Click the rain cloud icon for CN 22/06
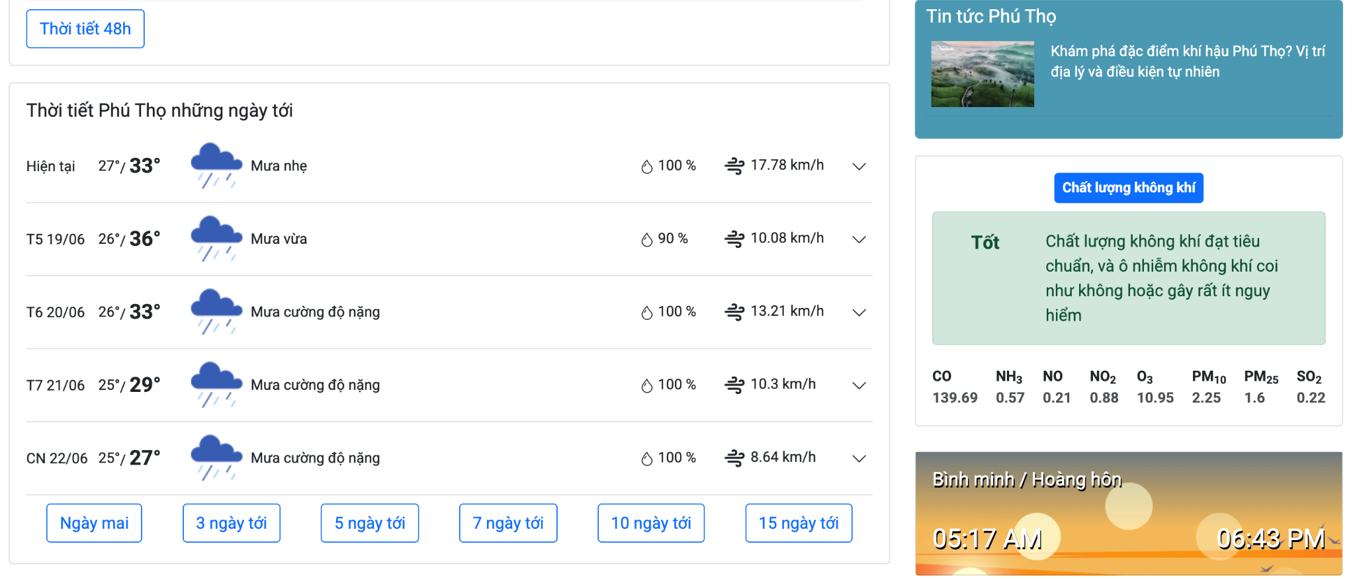Image resolution: width=1355 pixels, height=579 pixels. pos(216,457)
